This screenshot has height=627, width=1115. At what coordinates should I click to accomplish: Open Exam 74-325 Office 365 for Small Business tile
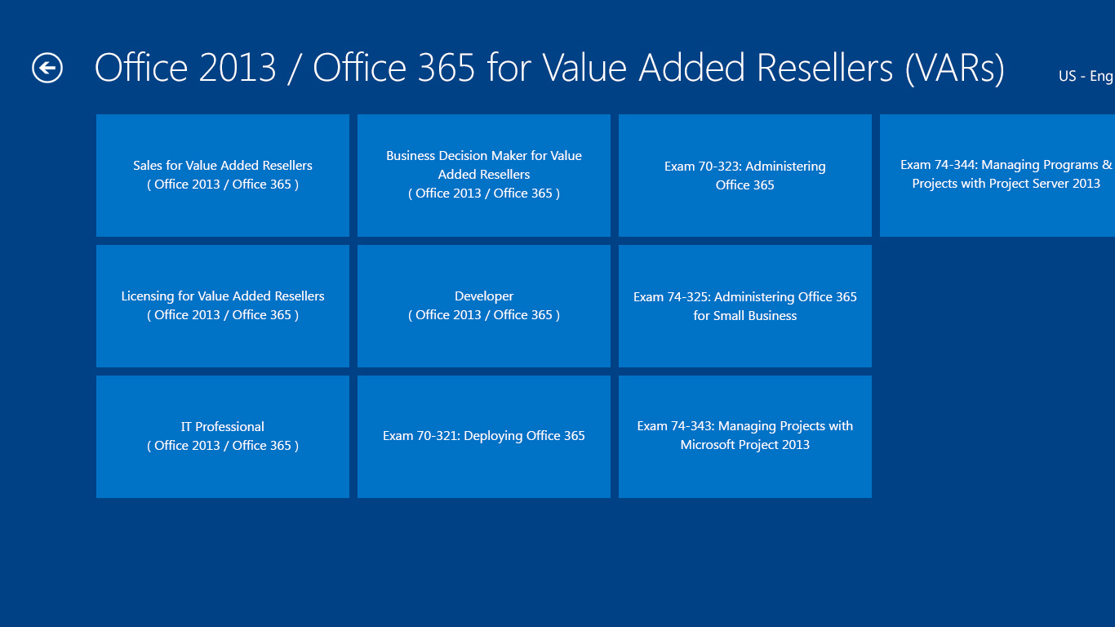[745, 306]
